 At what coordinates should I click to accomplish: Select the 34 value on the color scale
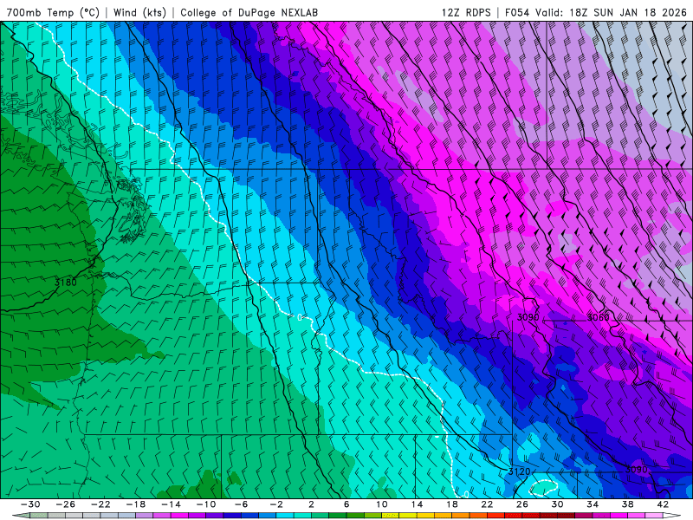(593, 504)
